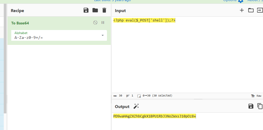Open folder as input

click(x=251, y=10)
